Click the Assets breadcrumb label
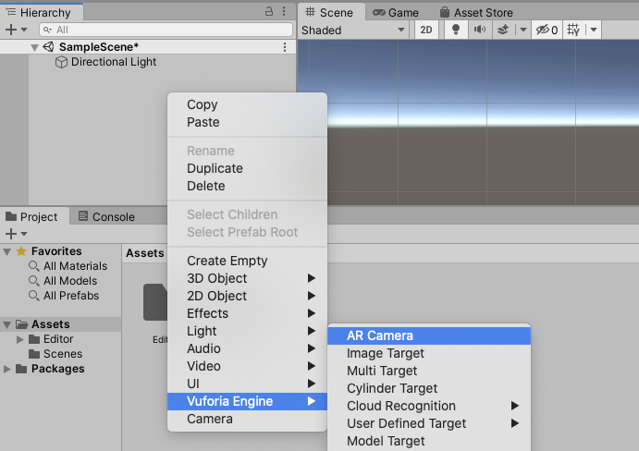Image resolution: width=639 pixels, height=451 pixels. click(144, 253)
